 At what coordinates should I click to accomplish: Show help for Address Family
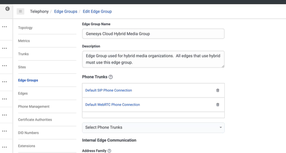point(109,151)
